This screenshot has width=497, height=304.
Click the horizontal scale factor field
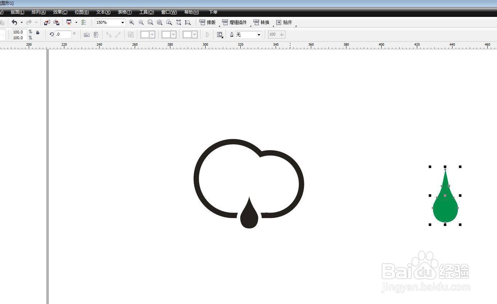19,32
